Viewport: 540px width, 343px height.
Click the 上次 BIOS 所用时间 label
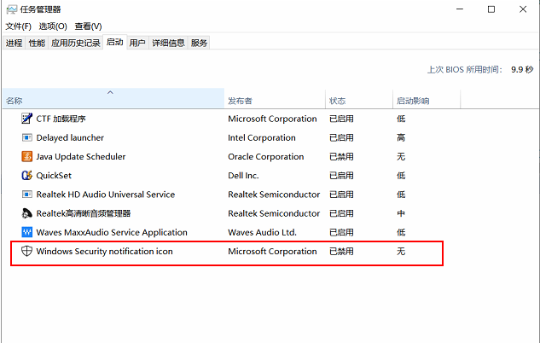coord(465,70)
